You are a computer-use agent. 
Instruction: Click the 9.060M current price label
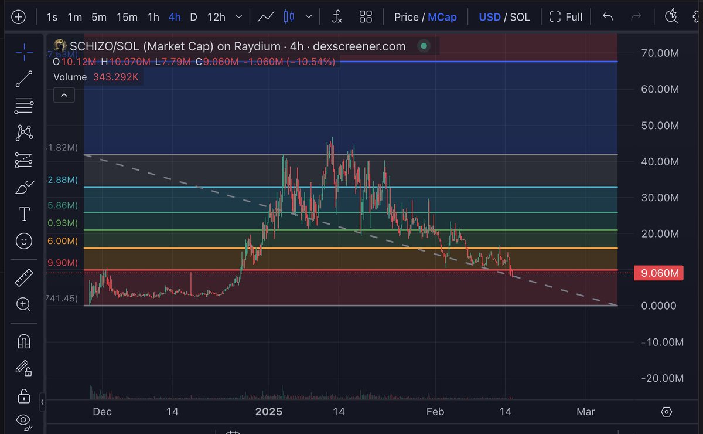tap(658, 273)
